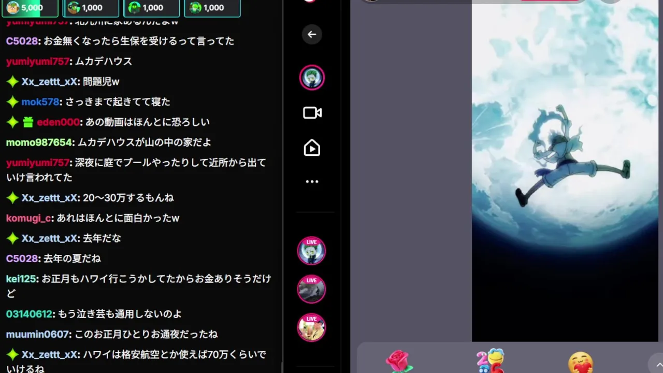Image resolution: width=663 pixels, height=373 pixels.
Task: Click username eden000
Action: (x=59, y=122)
